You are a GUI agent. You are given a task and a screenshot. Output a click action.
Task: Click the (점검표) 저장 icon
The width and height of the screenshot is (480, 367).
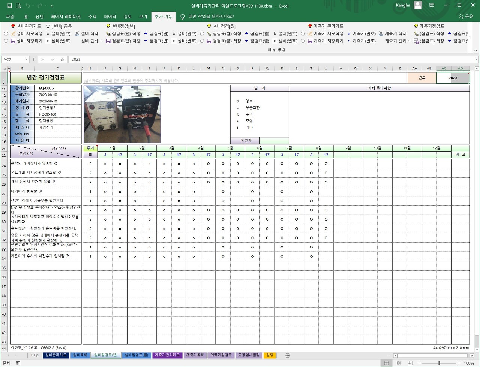point(416,41)
